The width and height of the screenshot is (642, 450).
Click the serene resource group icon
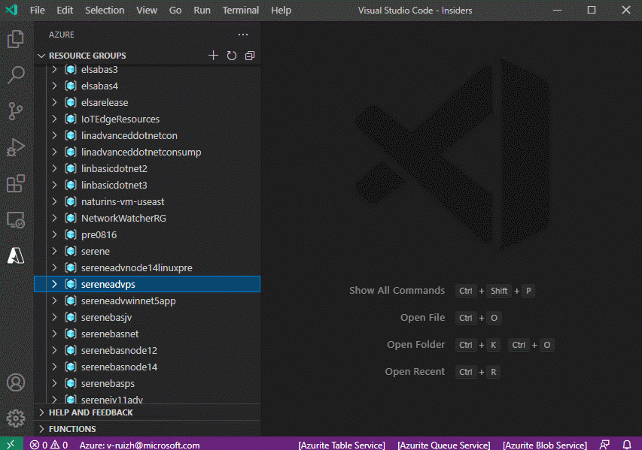coord(71,252)
